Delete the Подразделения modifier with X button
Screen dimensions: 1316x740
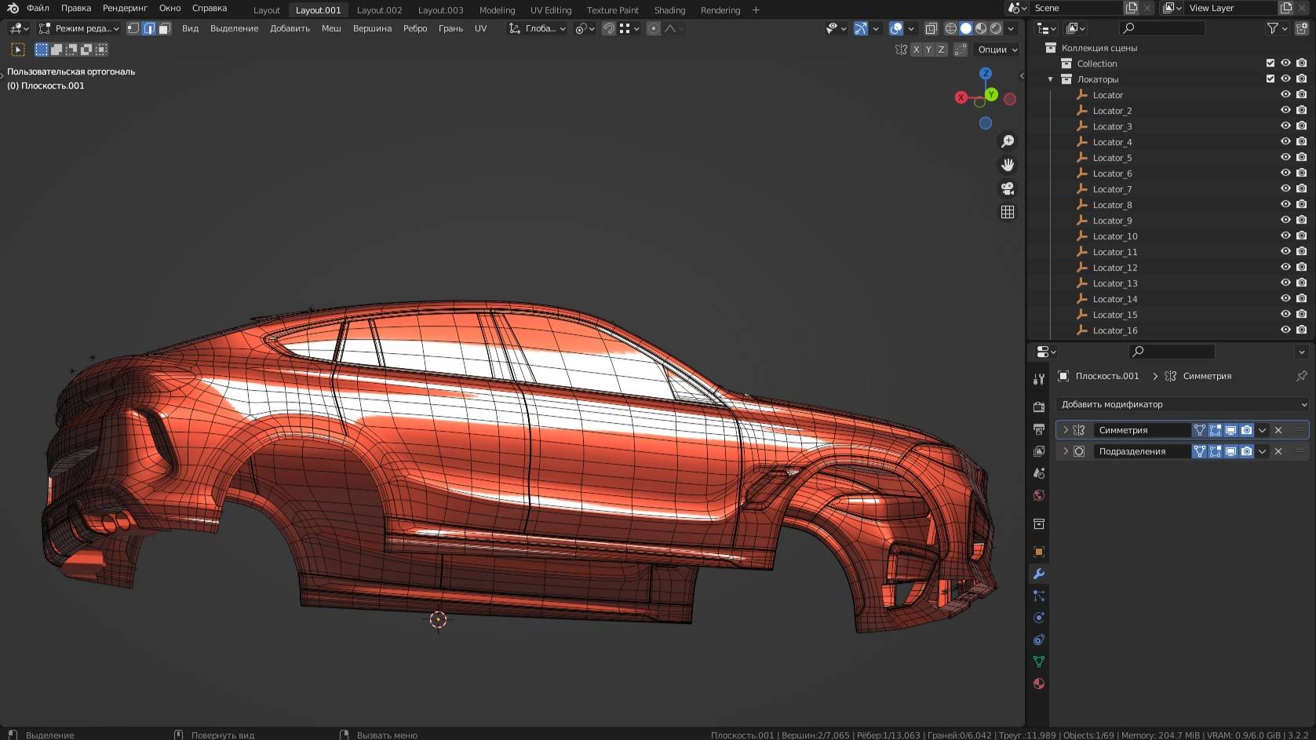tap(1278, 451)
